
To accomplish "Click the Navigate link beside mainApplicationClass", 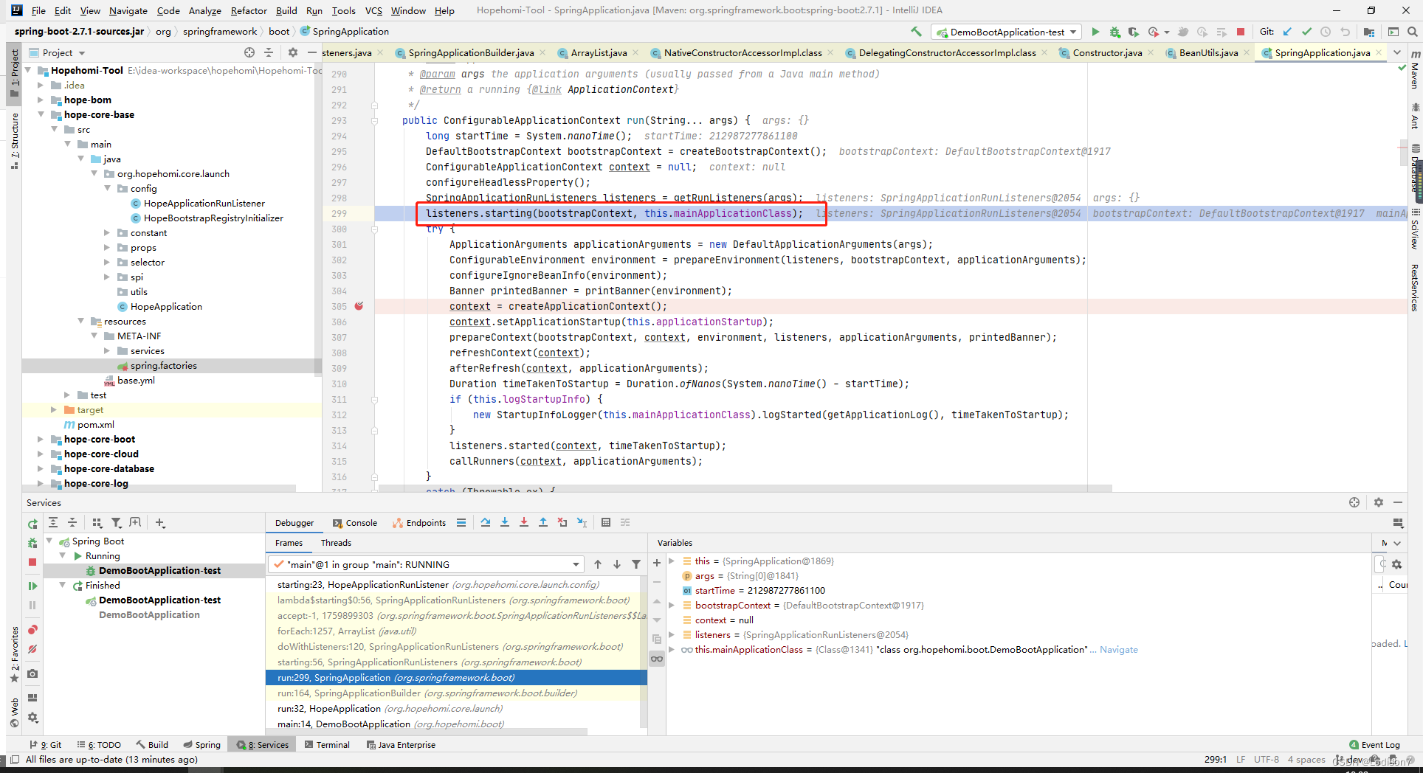I will coord(1118,650).
